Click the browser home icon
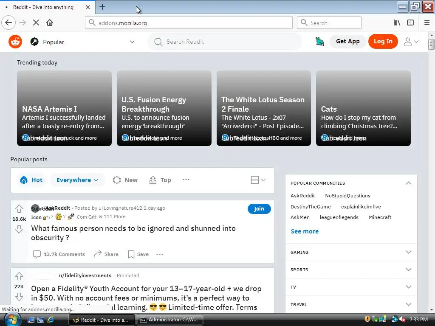Screen dimensions: 435x326 pyautogui.click(x=50, y=23)
